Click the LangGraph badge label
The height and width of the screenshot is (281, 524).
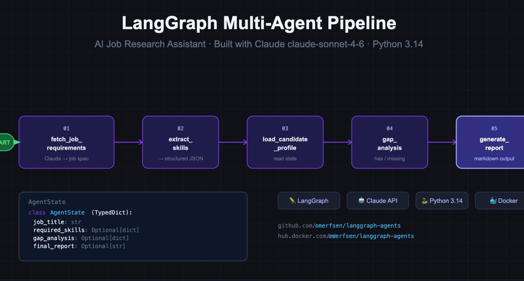(313, 201)
